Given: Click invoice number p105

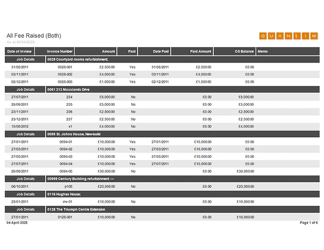Looking at the screenshot, I should tap(69, 186).
